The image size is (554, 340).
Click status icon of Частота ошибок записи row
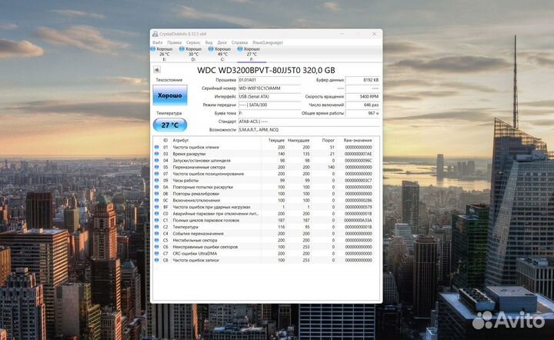point(156,260)
